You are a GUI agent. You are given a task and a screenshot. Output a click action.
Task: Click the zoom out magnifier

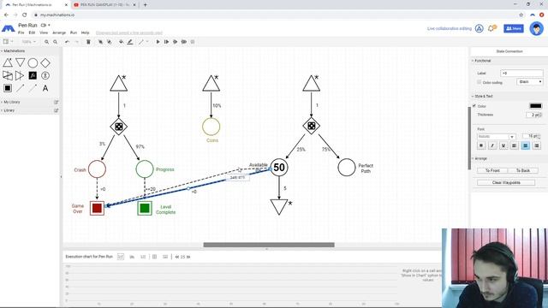pyautogui.click(x=55, y=42)
